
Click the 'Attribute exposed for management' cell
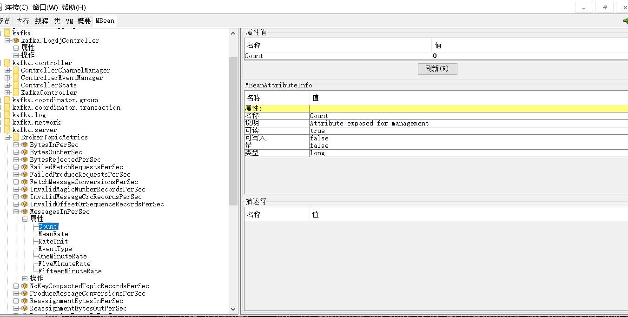[x=469, y=123]
